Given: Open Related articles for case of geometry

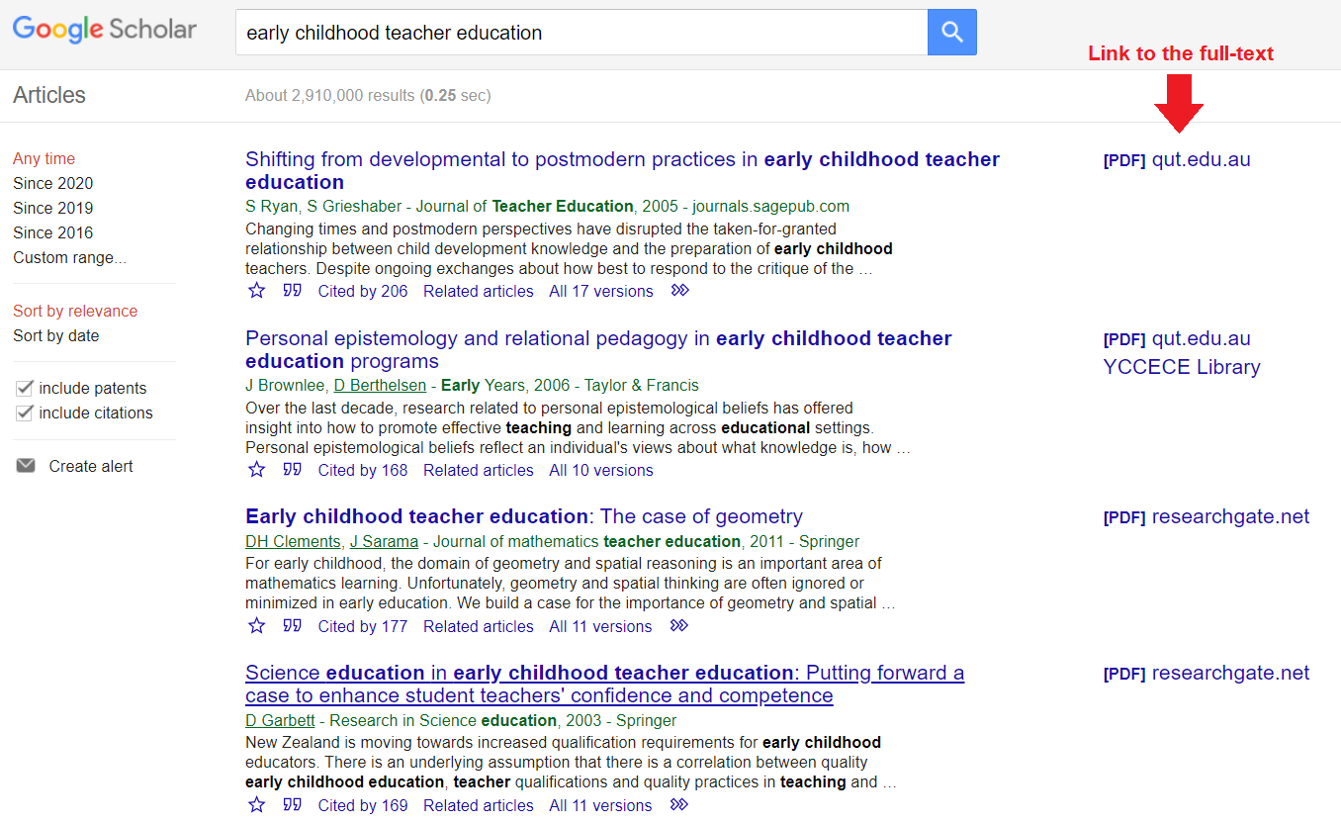Looking at the screenshot, I should coord(479,626).
